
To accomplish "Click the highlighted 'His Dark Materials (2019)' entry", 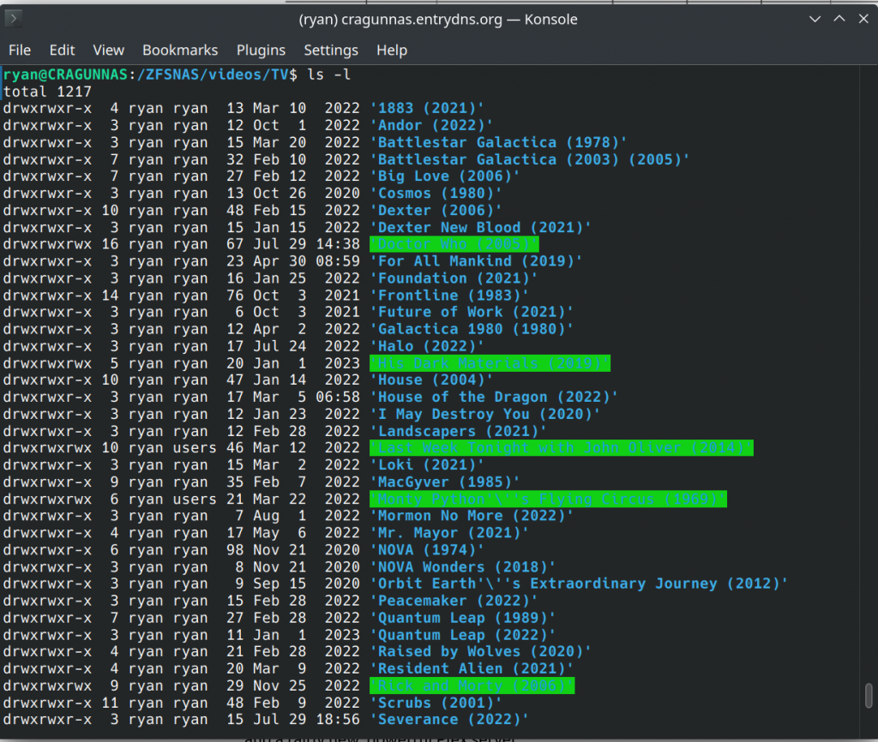I will click(490, 363).
